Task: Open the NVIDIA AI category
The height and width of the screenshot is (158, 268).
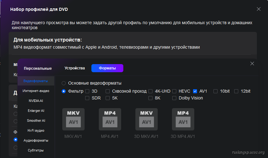Action: [x=36, y=101]
